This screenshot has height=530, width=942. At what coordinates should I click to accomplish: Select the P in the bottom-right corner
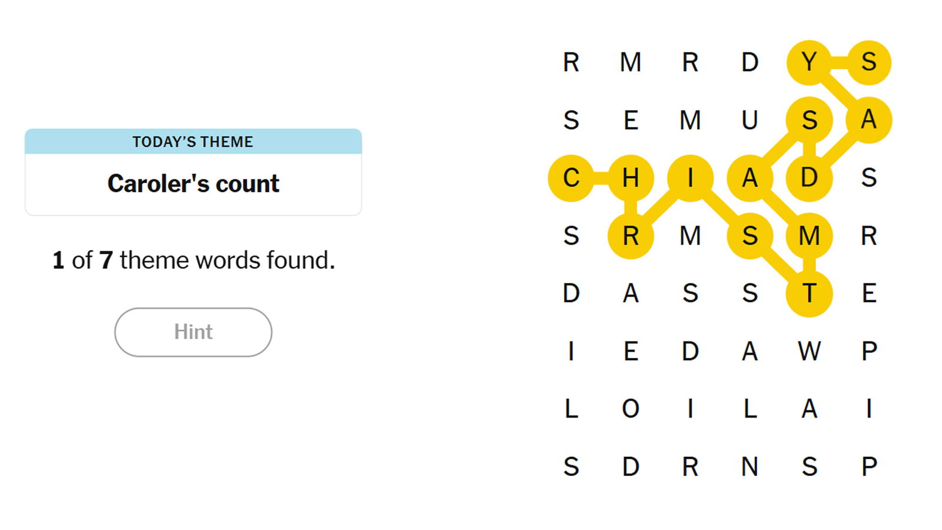[x=869, y=466]
